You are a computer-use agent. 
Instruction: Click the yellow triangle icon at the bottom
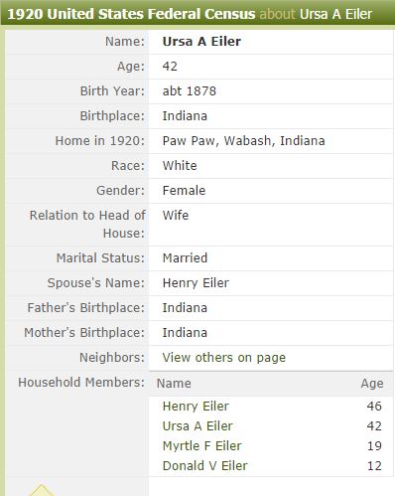42,490
